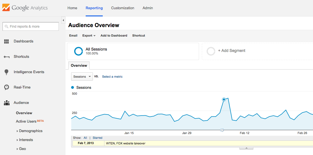Click the Find reports & more search field
Screen dimensions: 313x155
click(31, 27)
